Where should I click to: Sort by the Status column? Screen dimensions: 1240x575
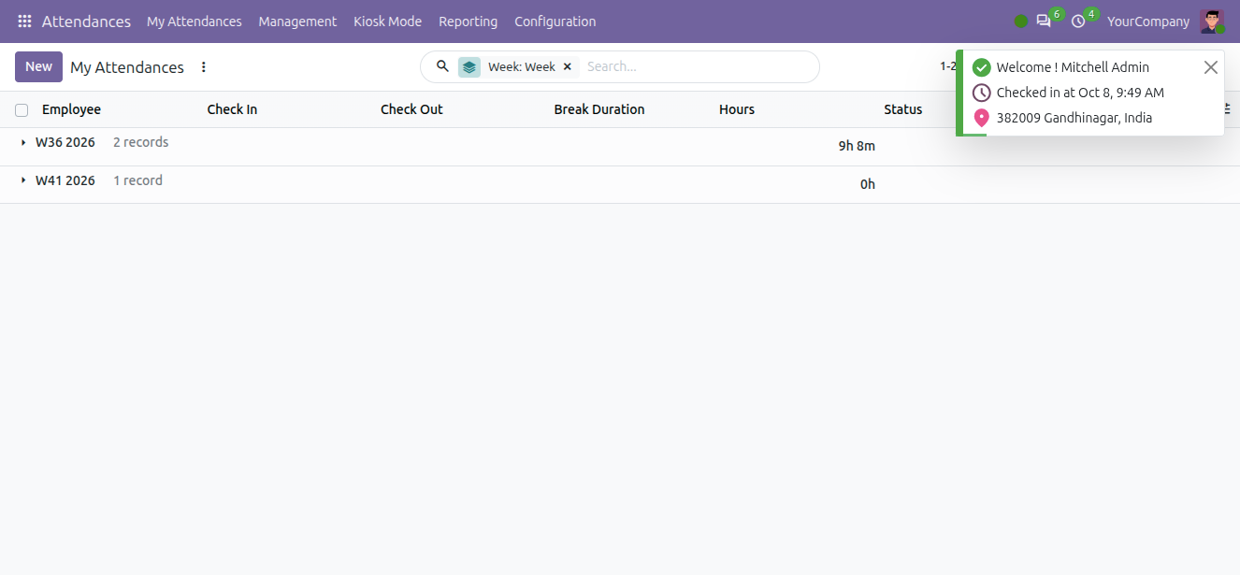pyautogui.click(x=903, y=109)
